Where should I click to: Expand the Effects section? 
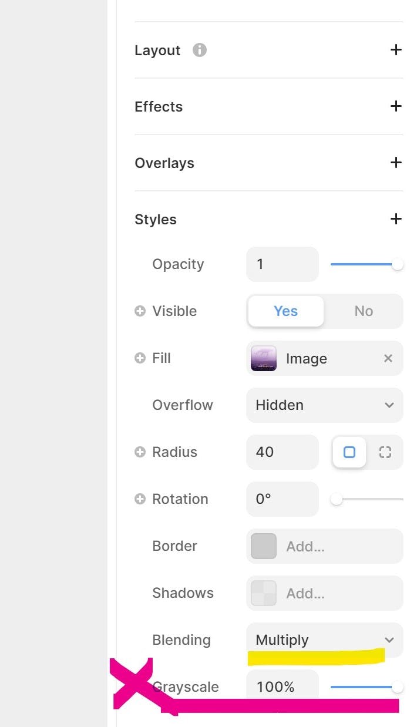(396, 106)
